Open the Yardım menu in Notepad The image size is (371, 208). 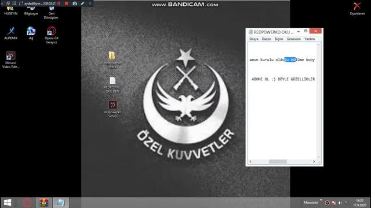tap(310, 39)
